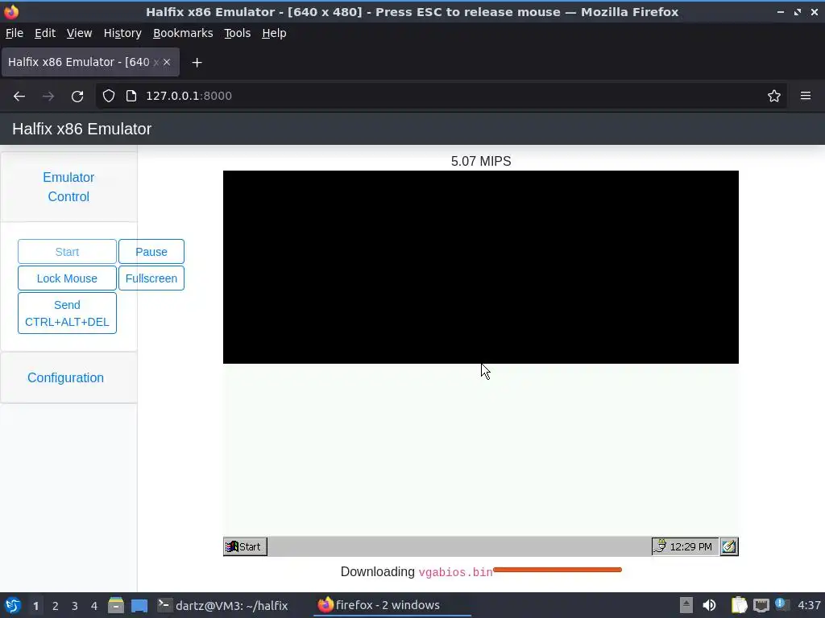This screenshot has width=825, height=618.
Task: Click the Halfix x86 Emulator page header
Action: click(81, 129)
